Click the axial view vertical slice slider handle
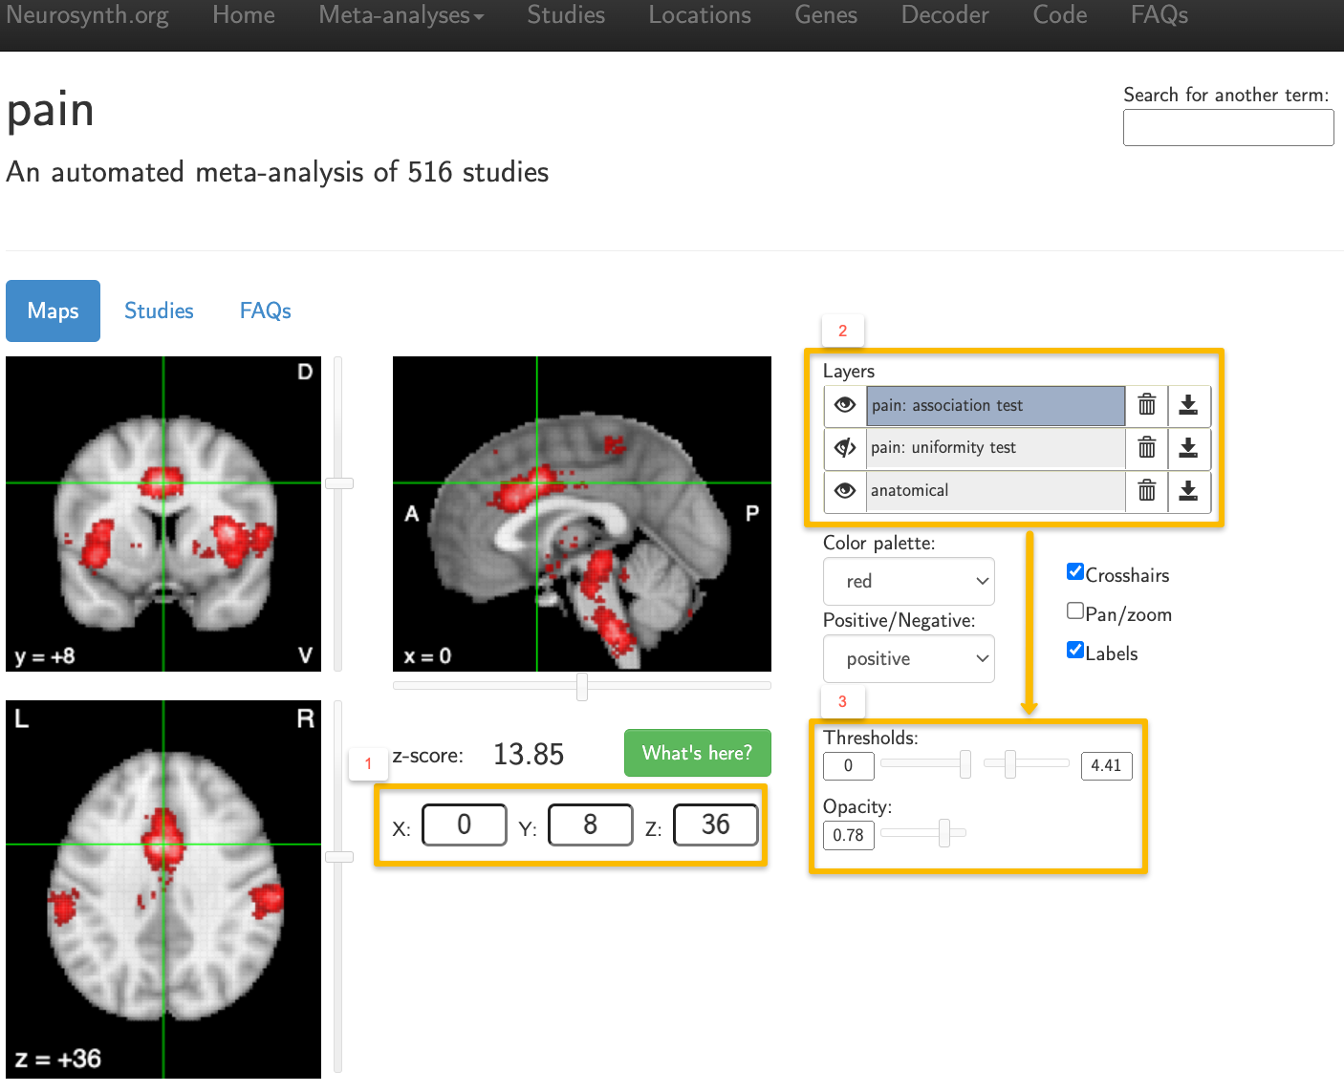Image resolution: width=1344 pixels, height=1092 pixels. (x=339, y=857)
